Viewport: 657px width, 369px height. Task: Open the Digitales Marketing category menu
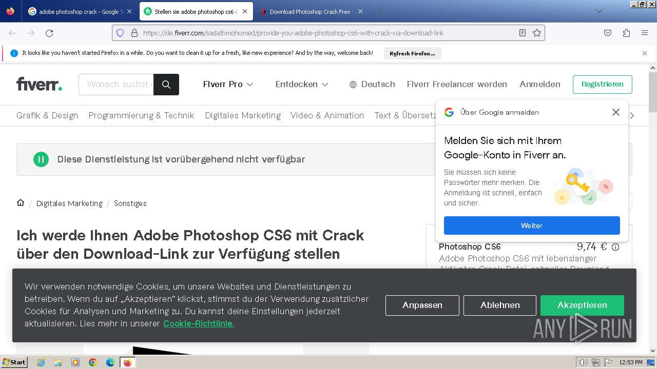point(243,115)
